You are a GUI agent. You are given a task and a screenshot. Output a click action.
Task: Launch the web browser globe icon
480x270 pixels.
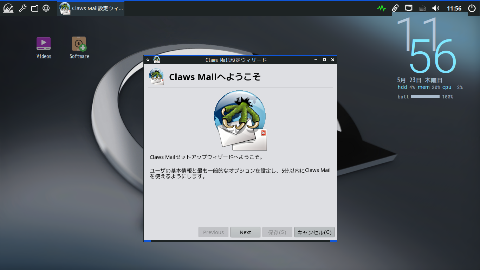click(x=46, y=8)
